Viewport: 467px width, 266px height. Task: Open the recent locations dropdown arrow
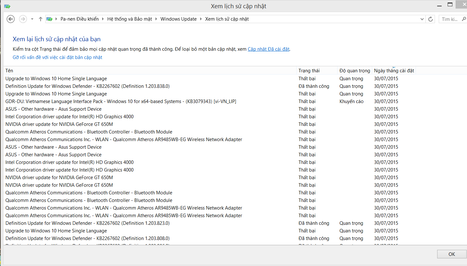pyautogui.click(x=32, y=19)
